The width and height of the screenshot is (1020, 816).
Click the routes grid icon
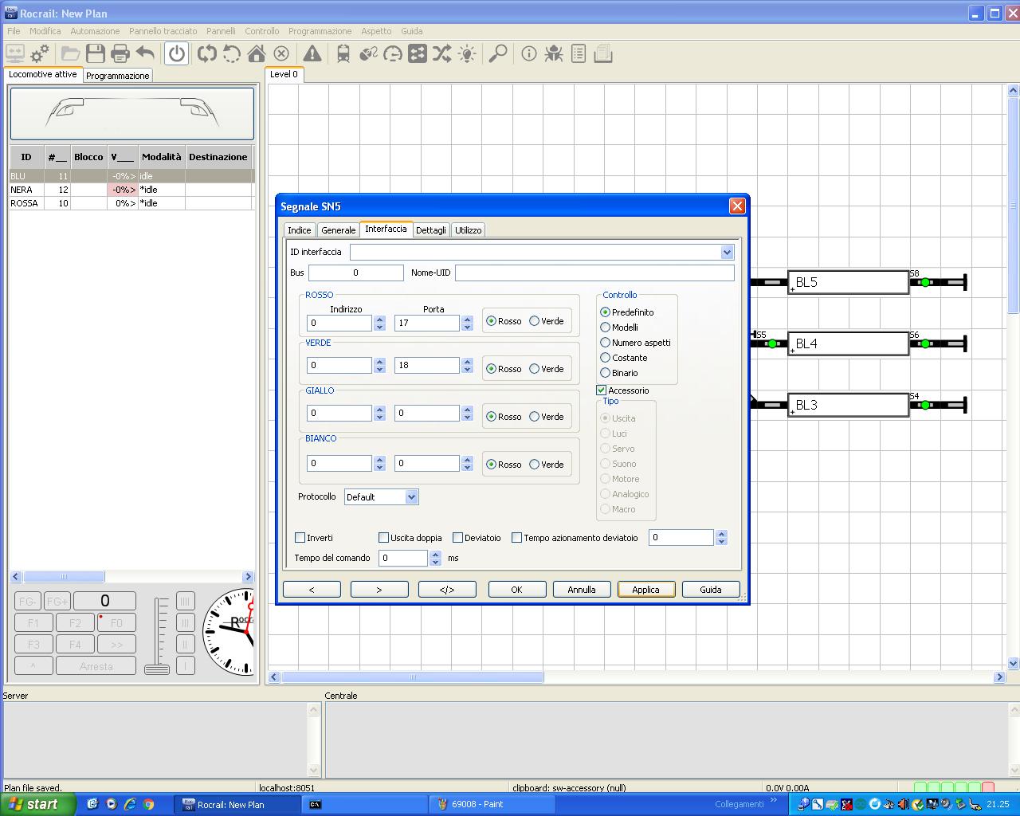click(418, 53)
